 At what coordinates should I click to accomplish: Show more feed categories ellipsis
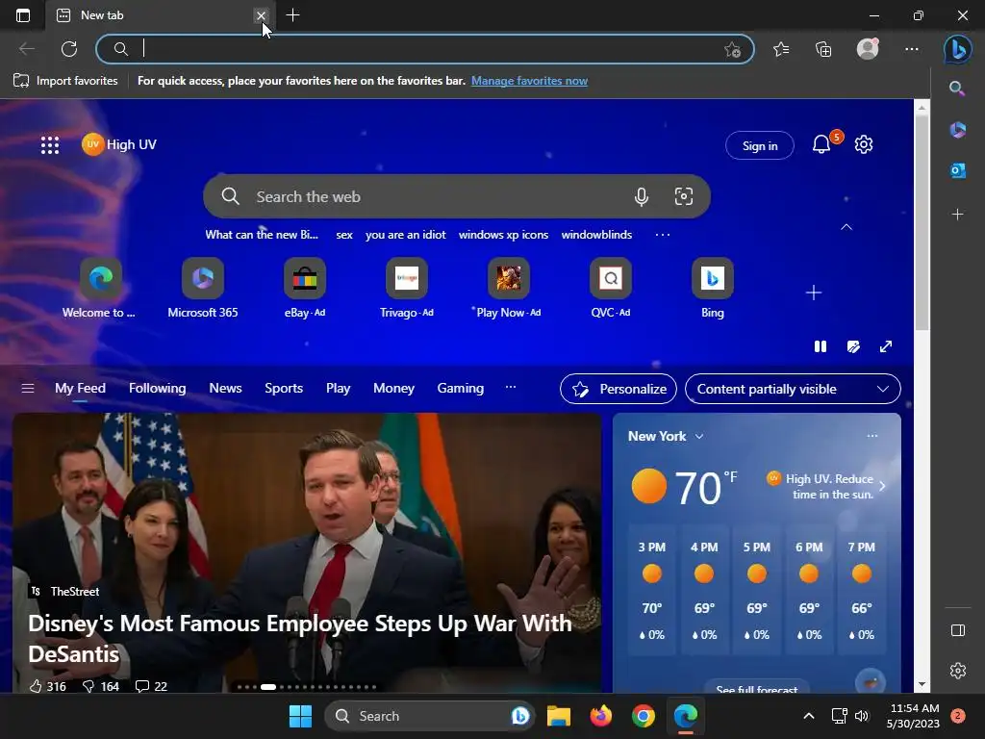coord(511,388)
